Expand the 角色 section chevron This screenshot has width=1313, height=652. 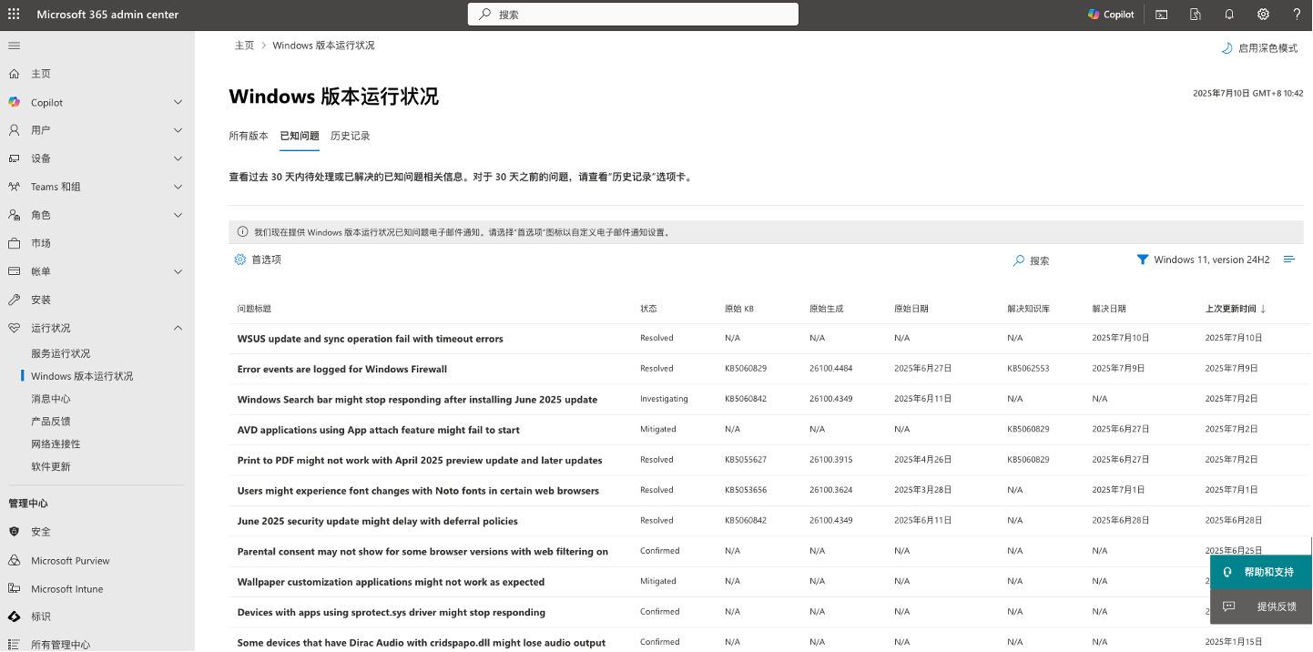pos(178,215)
